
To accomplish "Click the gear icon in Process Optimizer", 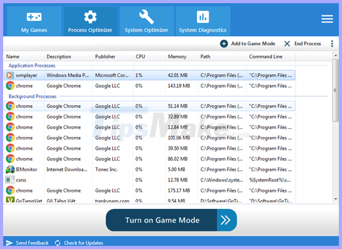I will click(x=90, y=17).
